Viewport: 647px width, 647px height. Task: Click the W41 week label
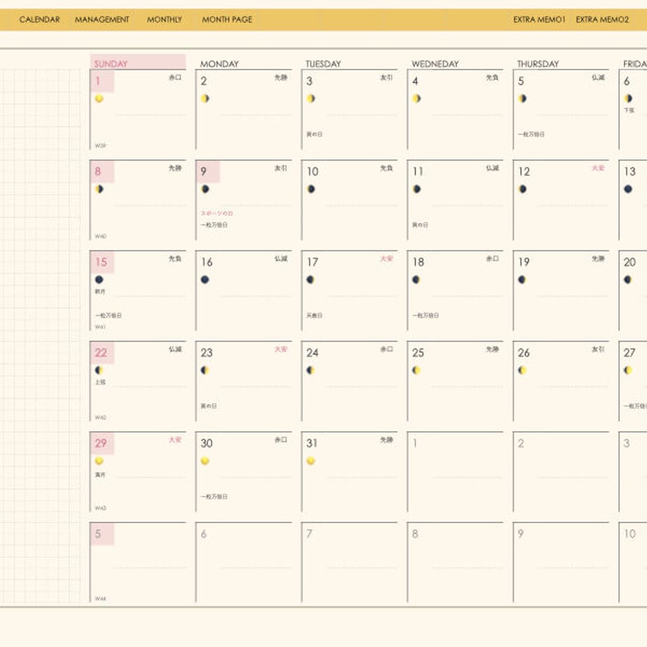[101, 327]
